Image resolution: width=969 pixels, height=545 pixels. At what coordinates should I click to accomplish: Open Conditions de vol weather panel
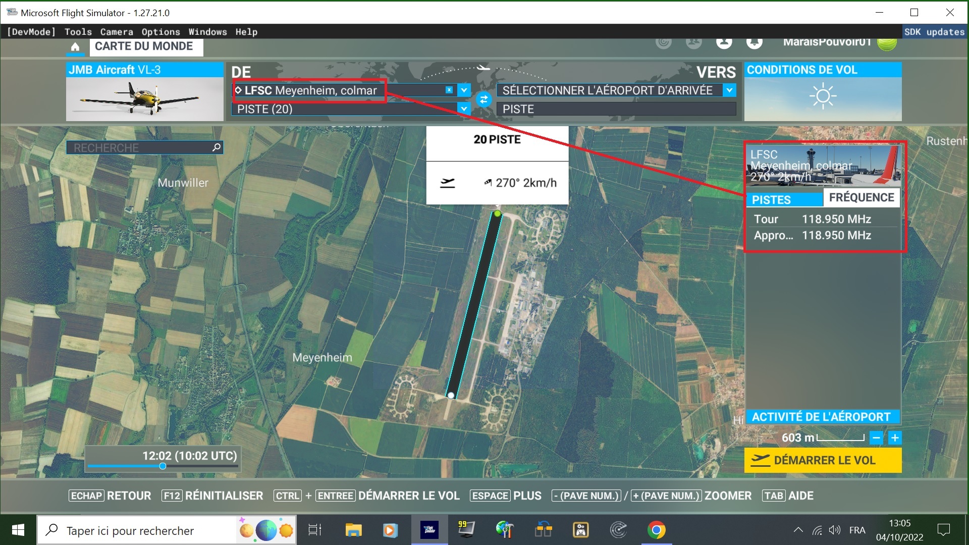[823, 92]
